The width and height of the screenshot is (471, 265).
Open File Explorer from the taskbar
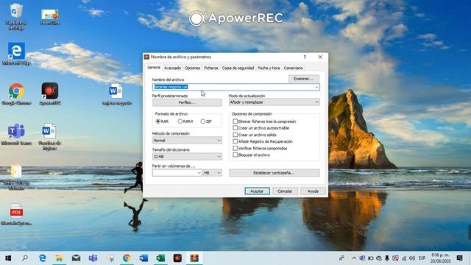coord(59,258)
